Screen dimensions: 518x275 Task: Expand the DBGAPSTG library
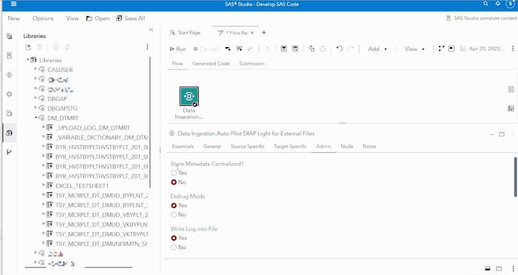[35, 108]
